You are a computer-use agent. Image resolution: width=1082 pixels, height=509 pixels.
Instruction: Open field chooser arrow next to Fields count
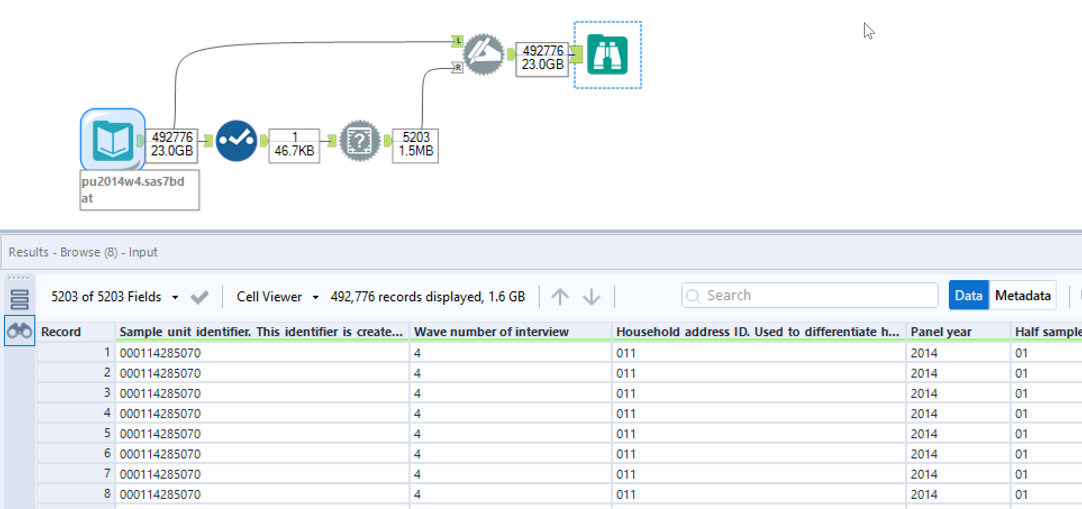coord(175,296)
